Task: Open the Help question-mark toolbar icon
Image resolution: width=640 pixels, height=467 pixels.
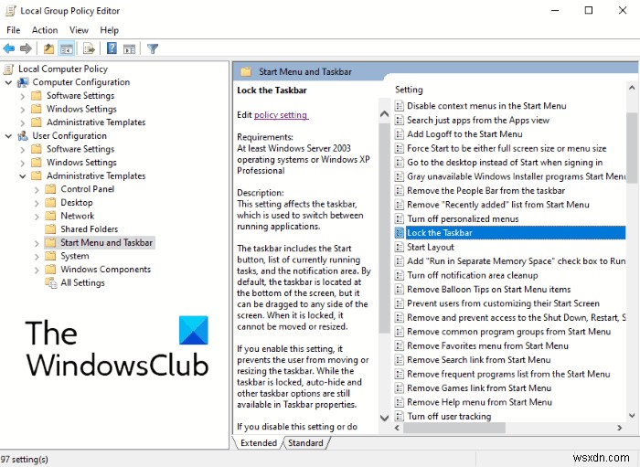Action: 112,48
